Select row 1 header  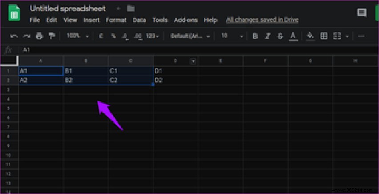pos(9,71)
